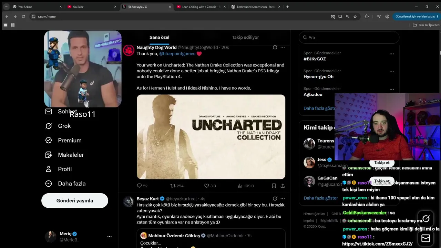Switch to Enshrouded Screenshots tab
441x248 pixels.
(256, 7)
